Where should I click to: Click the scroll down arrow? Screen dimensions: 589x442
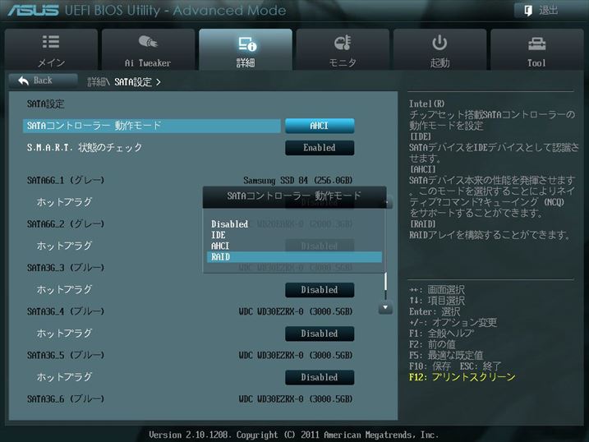coord(385,307)
